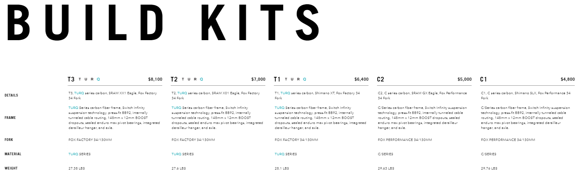Viewport: 579px width, 178px height.
Task: Click the WEIGHT row label
Action: (11, 168)
